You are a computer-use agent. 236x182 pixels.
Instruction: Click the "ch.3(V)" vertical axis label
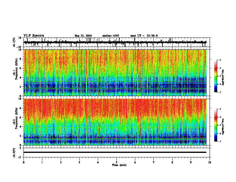coord(14,153)
